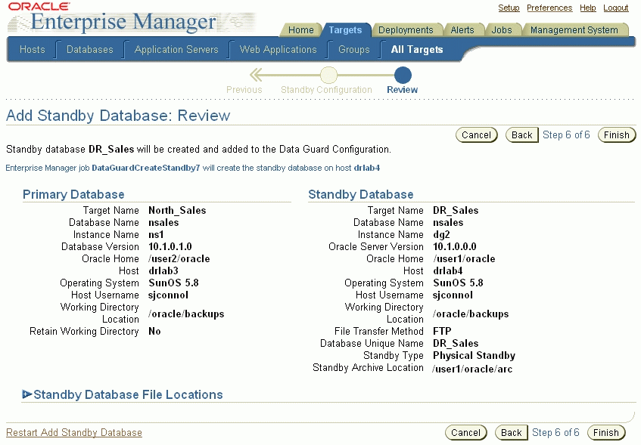Expand Standby Database File Locations triangle
The image size is (641, 445).
coord(27,394)
